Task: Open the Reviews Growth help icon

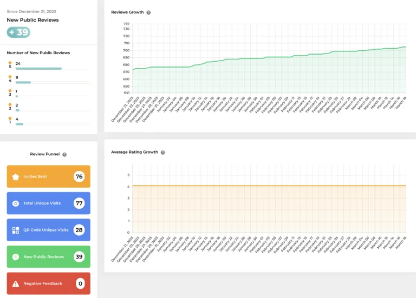Action: pyautogui.click(x=148, y=12)
